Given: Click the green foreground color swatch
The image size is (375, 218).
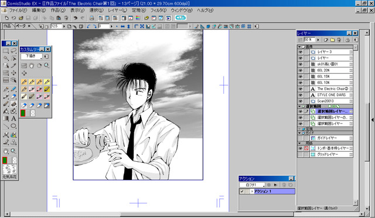Looking at the screenshot, I should click(x=5, y=160).
